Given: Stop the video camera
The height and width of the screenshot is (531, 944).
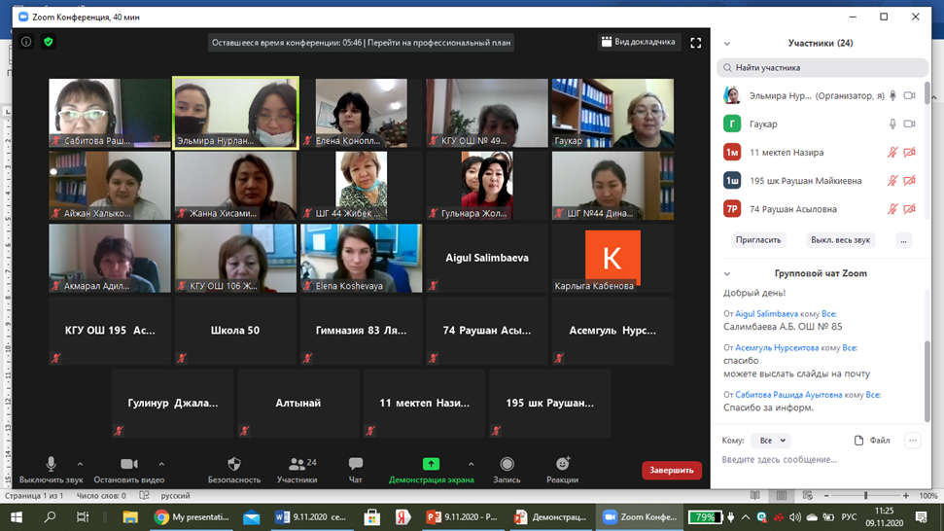Looking at the screenshot, I should pos(129,470).
